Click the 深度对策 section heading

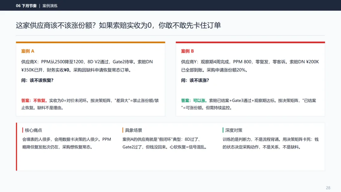[x=234, y=130]
